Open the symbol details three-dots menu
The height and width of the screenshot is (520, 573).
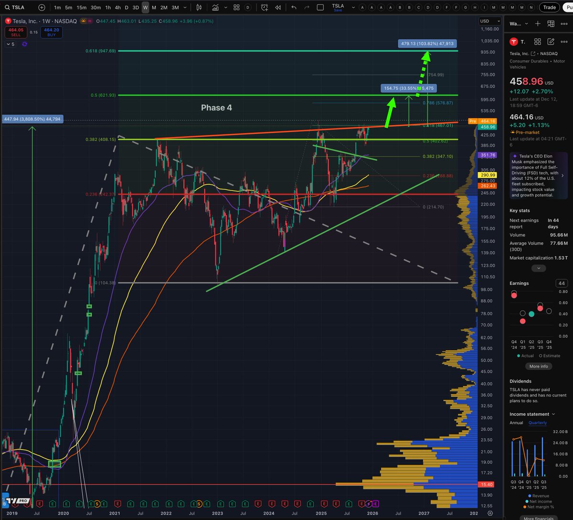pos(564,42)
